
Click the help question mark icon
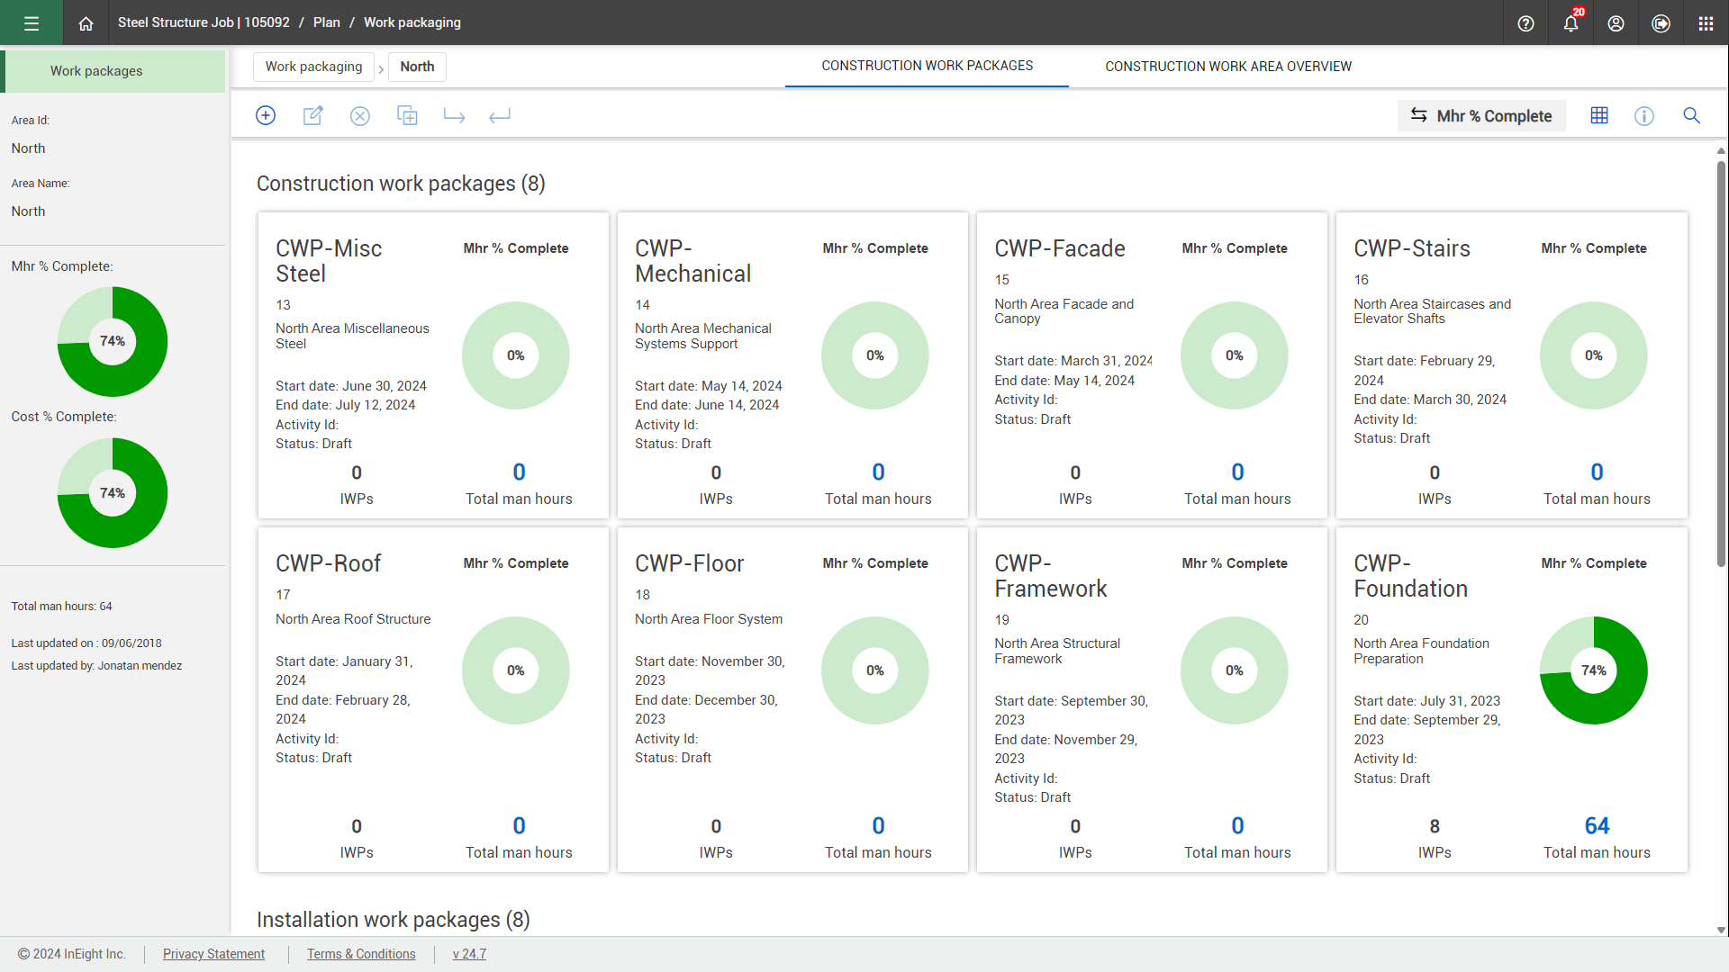point(1525,22)
